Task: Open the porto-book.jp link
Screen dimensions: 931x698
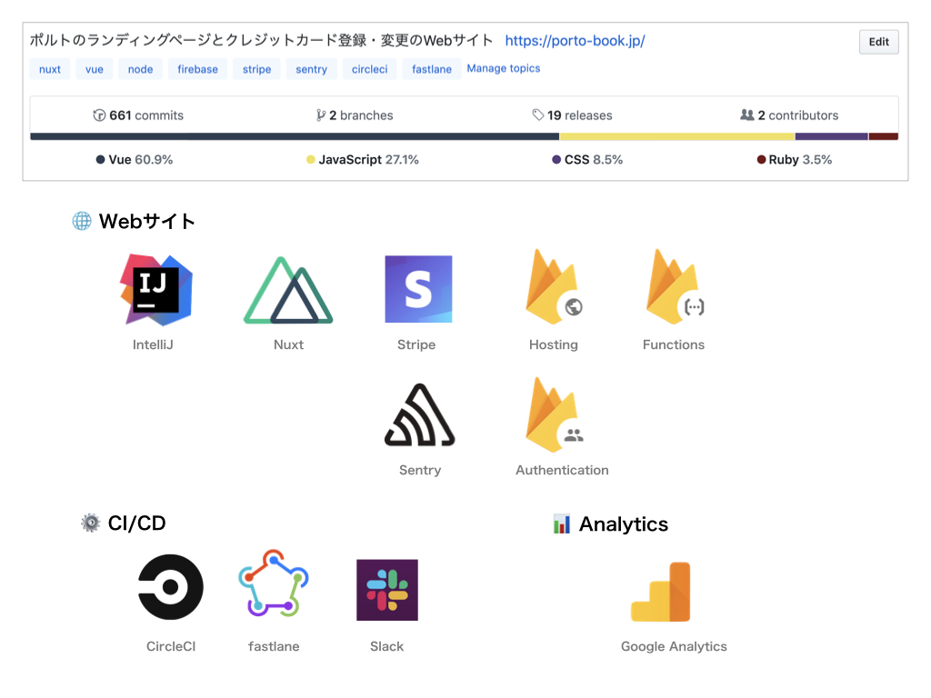Action: pos(575,40)
